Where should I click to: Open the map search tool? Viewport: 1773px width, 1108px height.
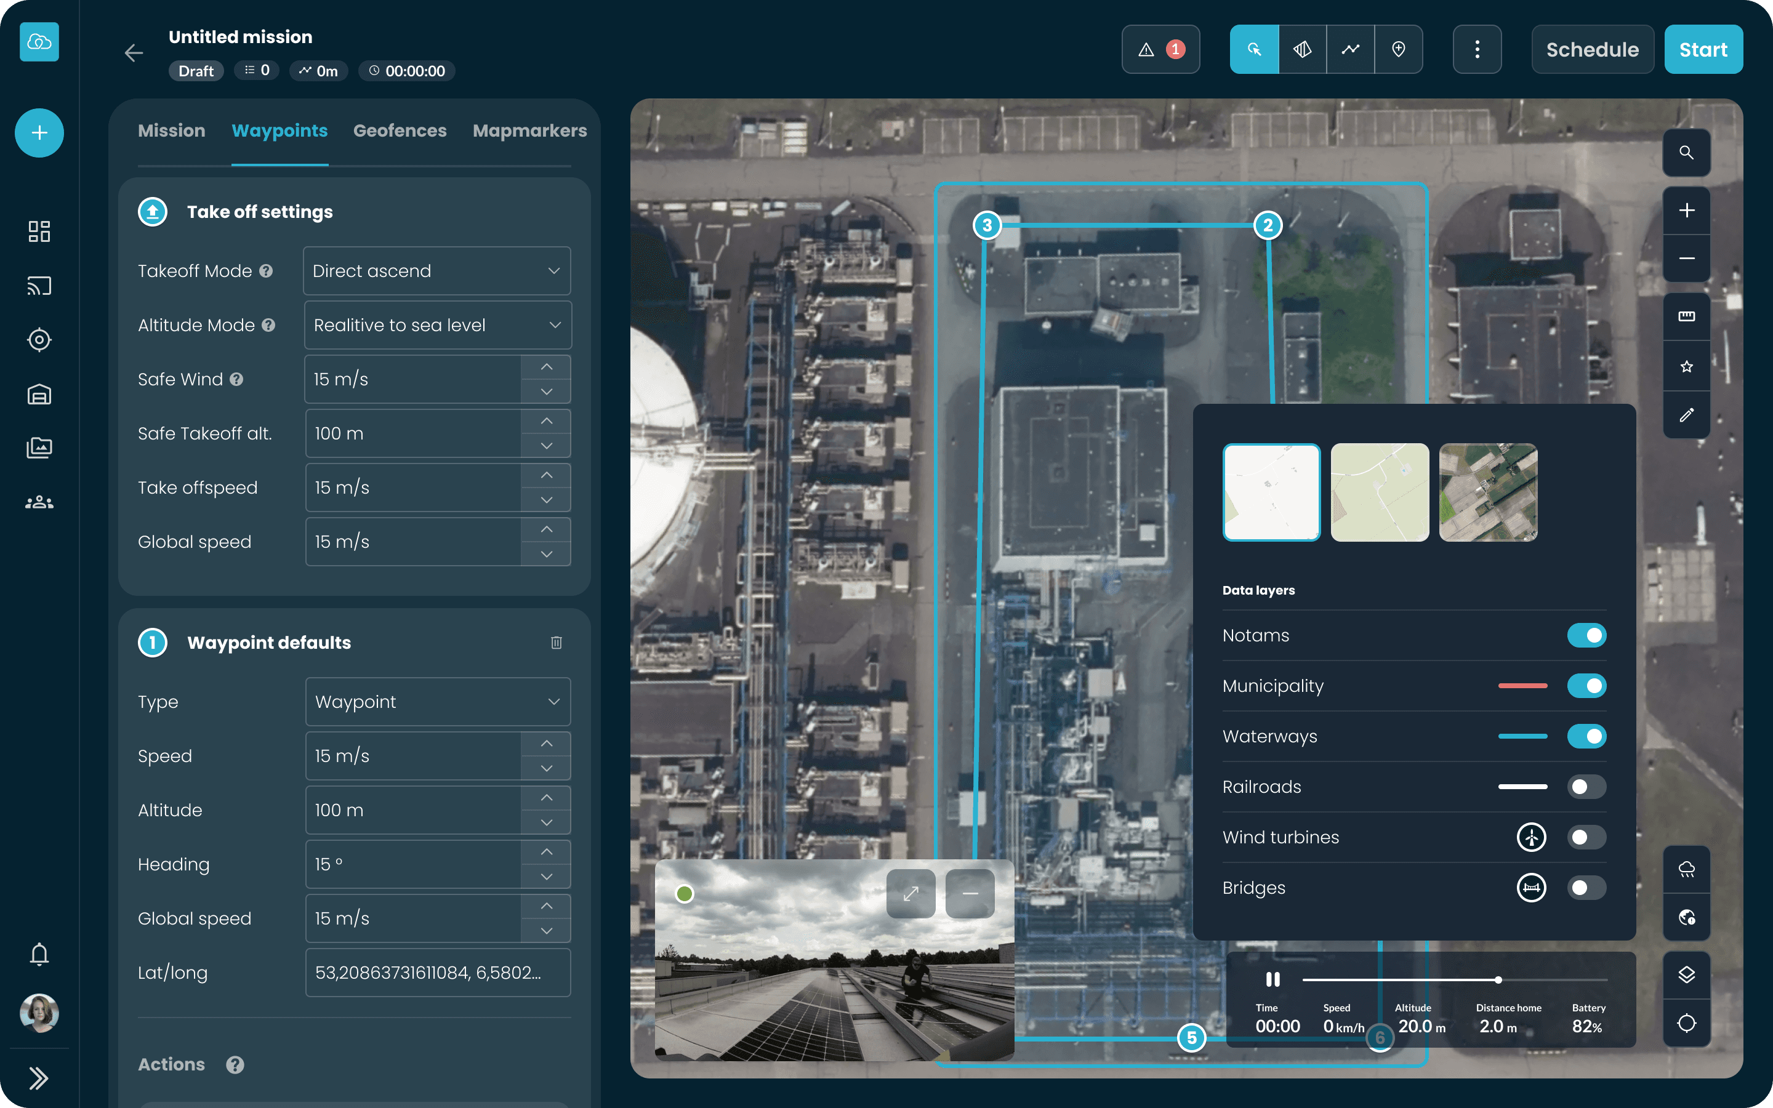pos(1687,153)
